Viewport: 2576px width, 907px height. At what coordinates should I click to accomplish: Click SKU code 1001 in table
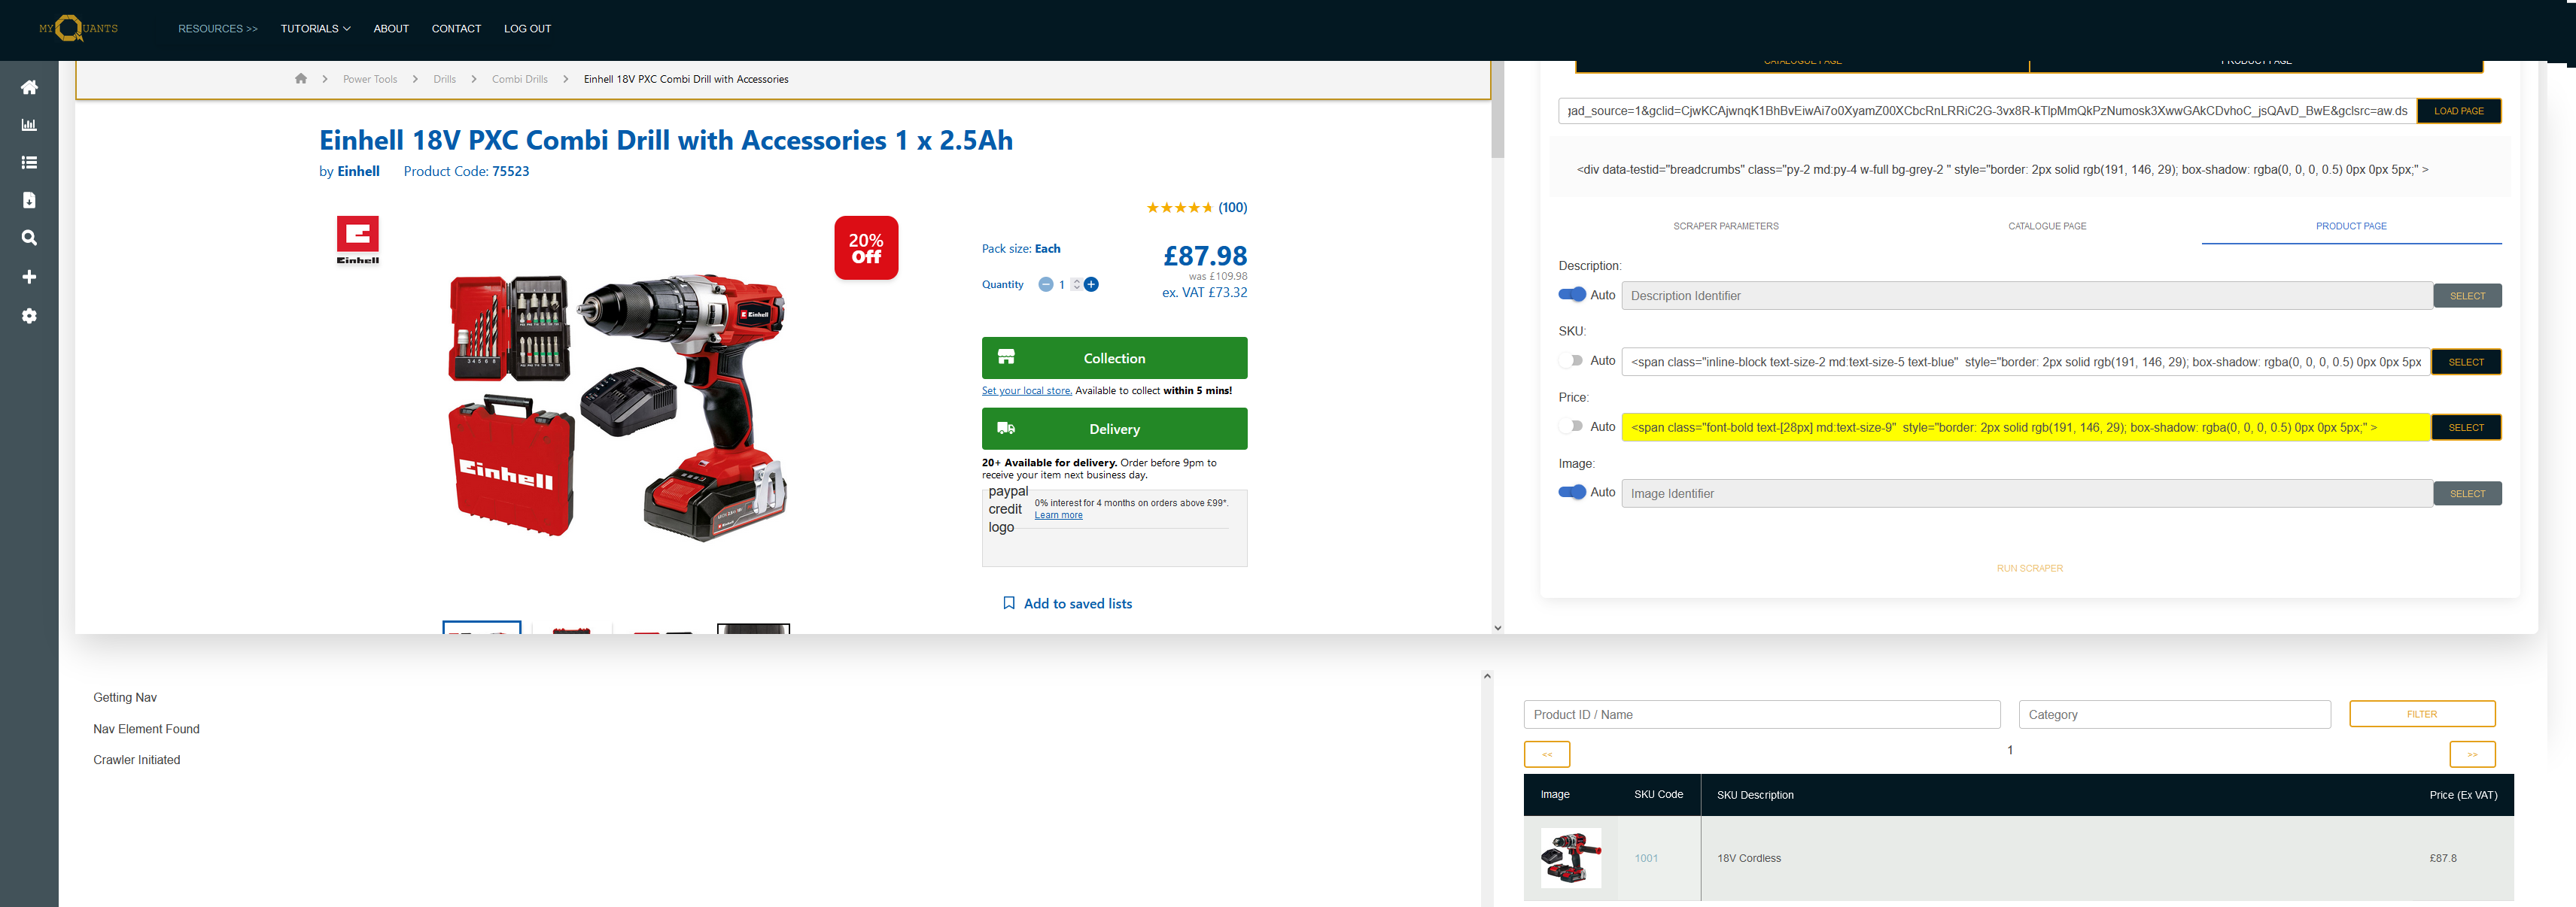point(1646,858)
